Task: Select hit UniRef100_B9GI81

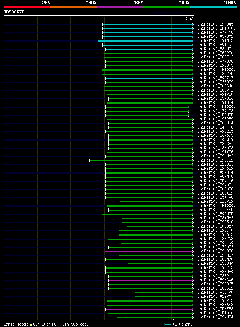Action: [215, 160]
